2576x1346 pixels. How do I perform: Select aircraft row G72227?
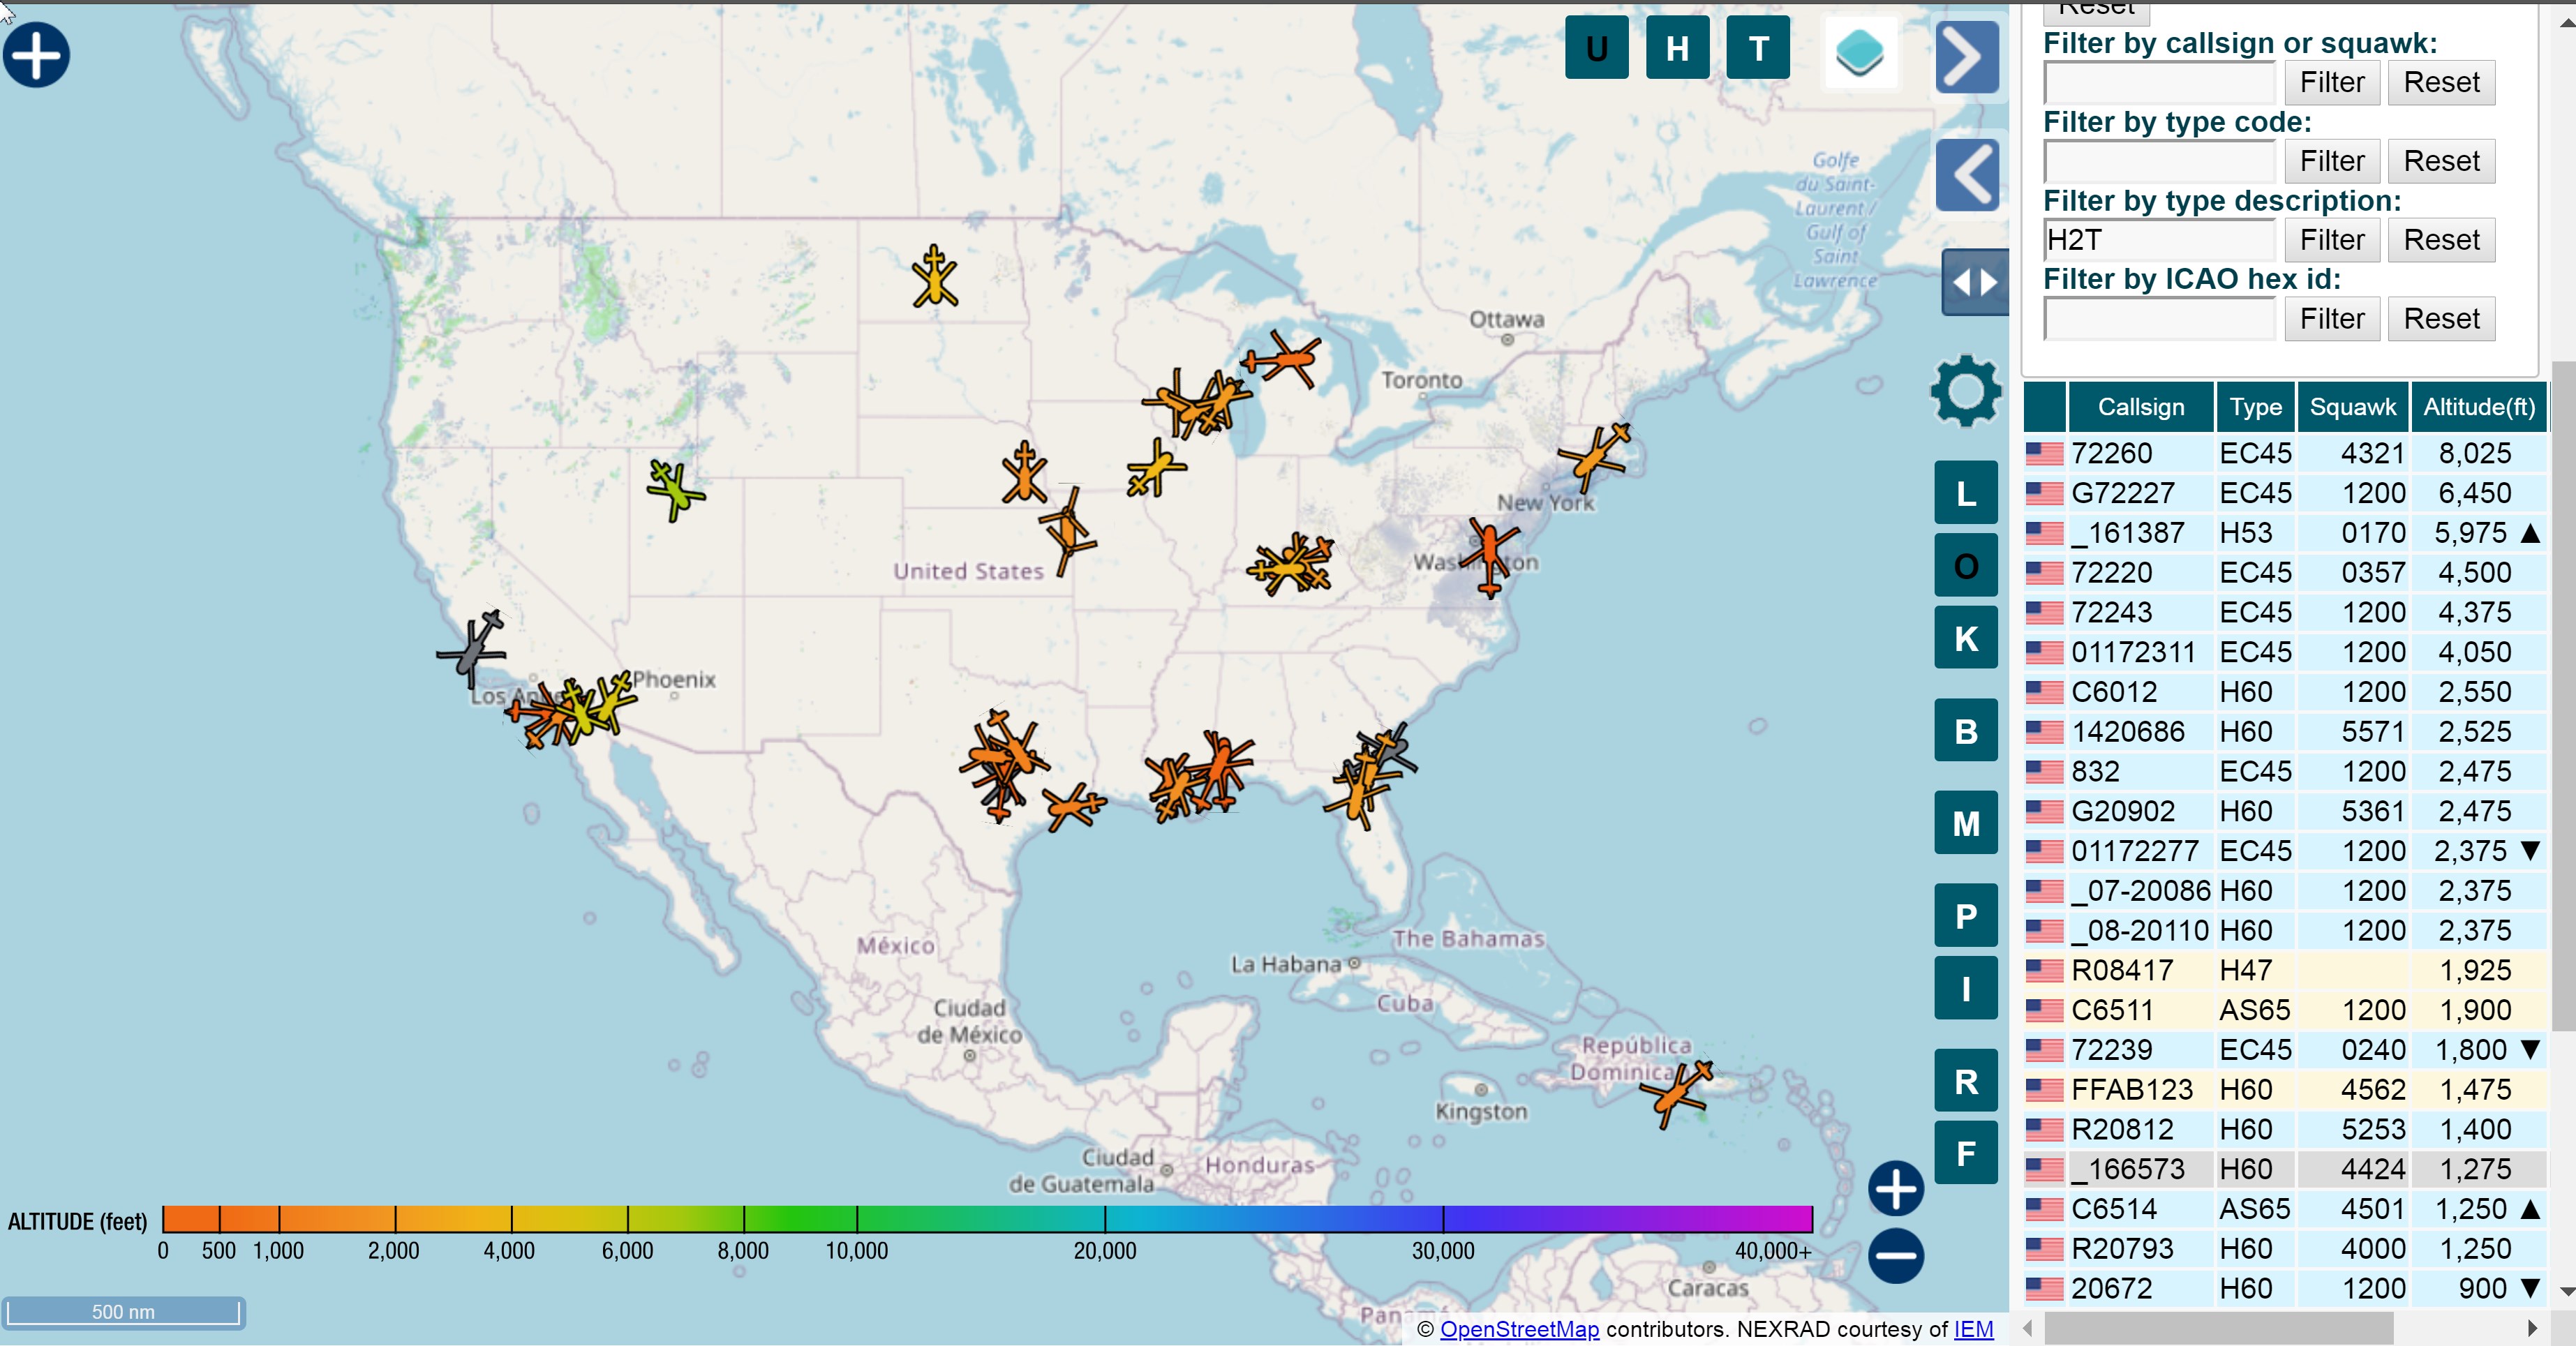pyautogui.click(x=2284, y=493)
